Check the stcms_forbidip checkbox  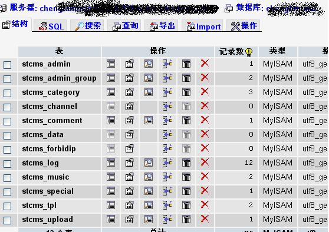tap(7, 150)
